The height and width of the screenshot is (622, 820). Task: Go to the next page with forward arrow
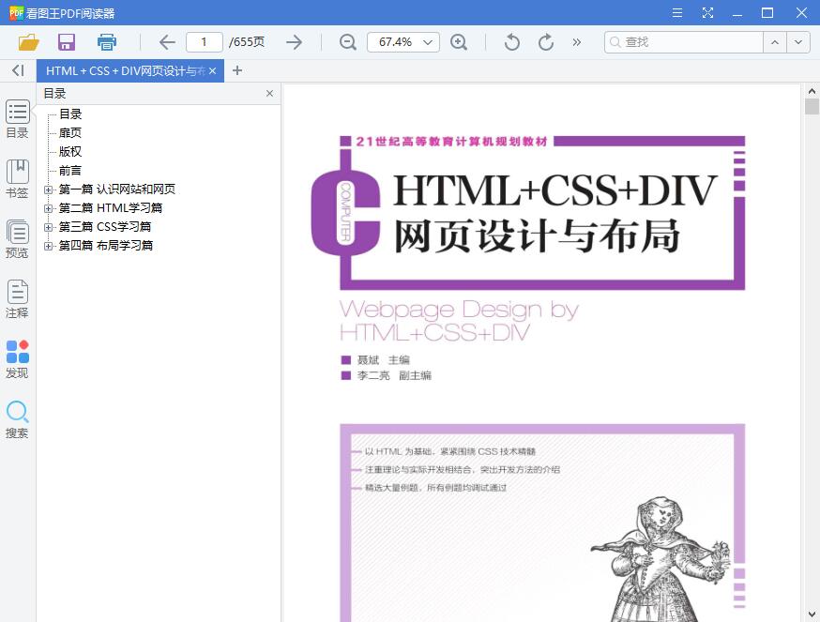point(295,41)
